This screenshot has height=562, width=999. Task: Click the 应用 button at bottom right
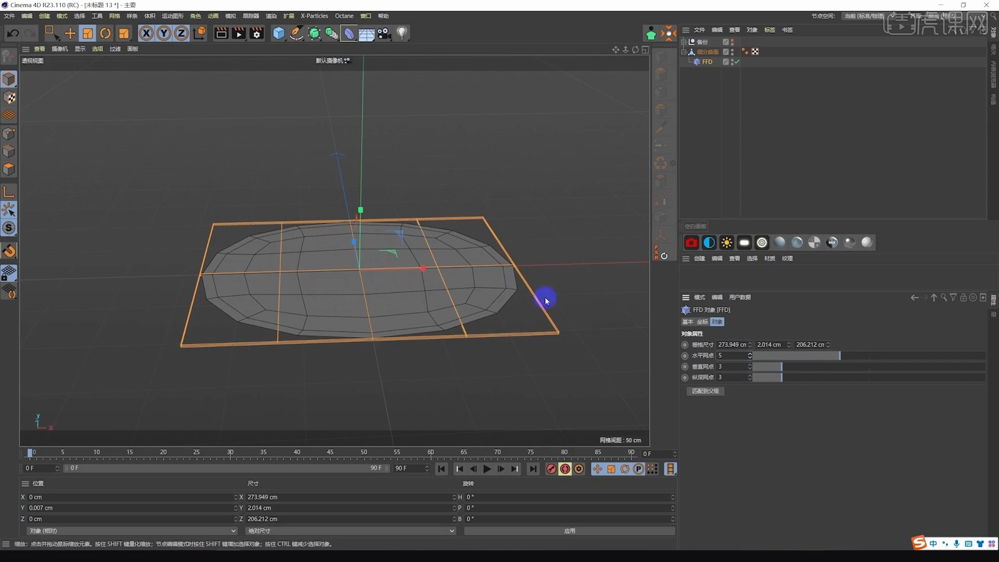pos(570,531)
